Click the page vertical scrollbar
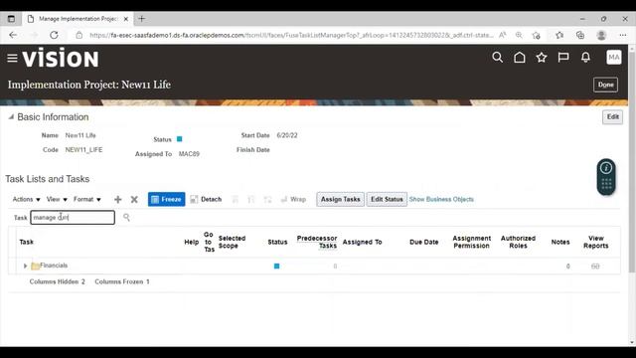This screenshot has height=358, width=636. point(632,162)
